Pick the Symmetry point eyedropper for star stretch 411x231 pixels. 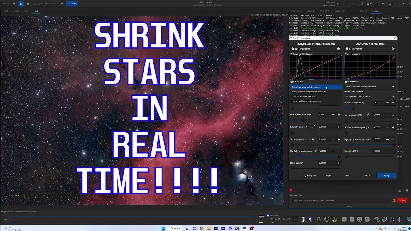(x=368, y=115)
